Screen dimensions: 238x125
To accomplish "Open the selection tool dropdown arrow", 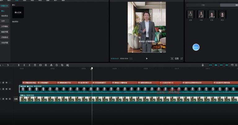I will tap(3, 65).
